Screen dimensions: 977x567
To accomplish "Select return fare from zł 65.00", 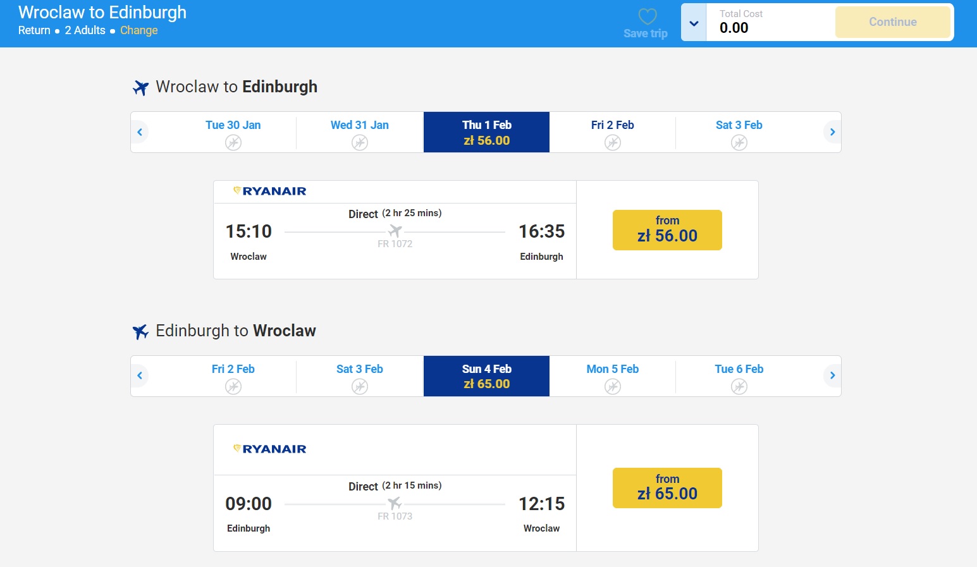I will (x=667, y=488).
